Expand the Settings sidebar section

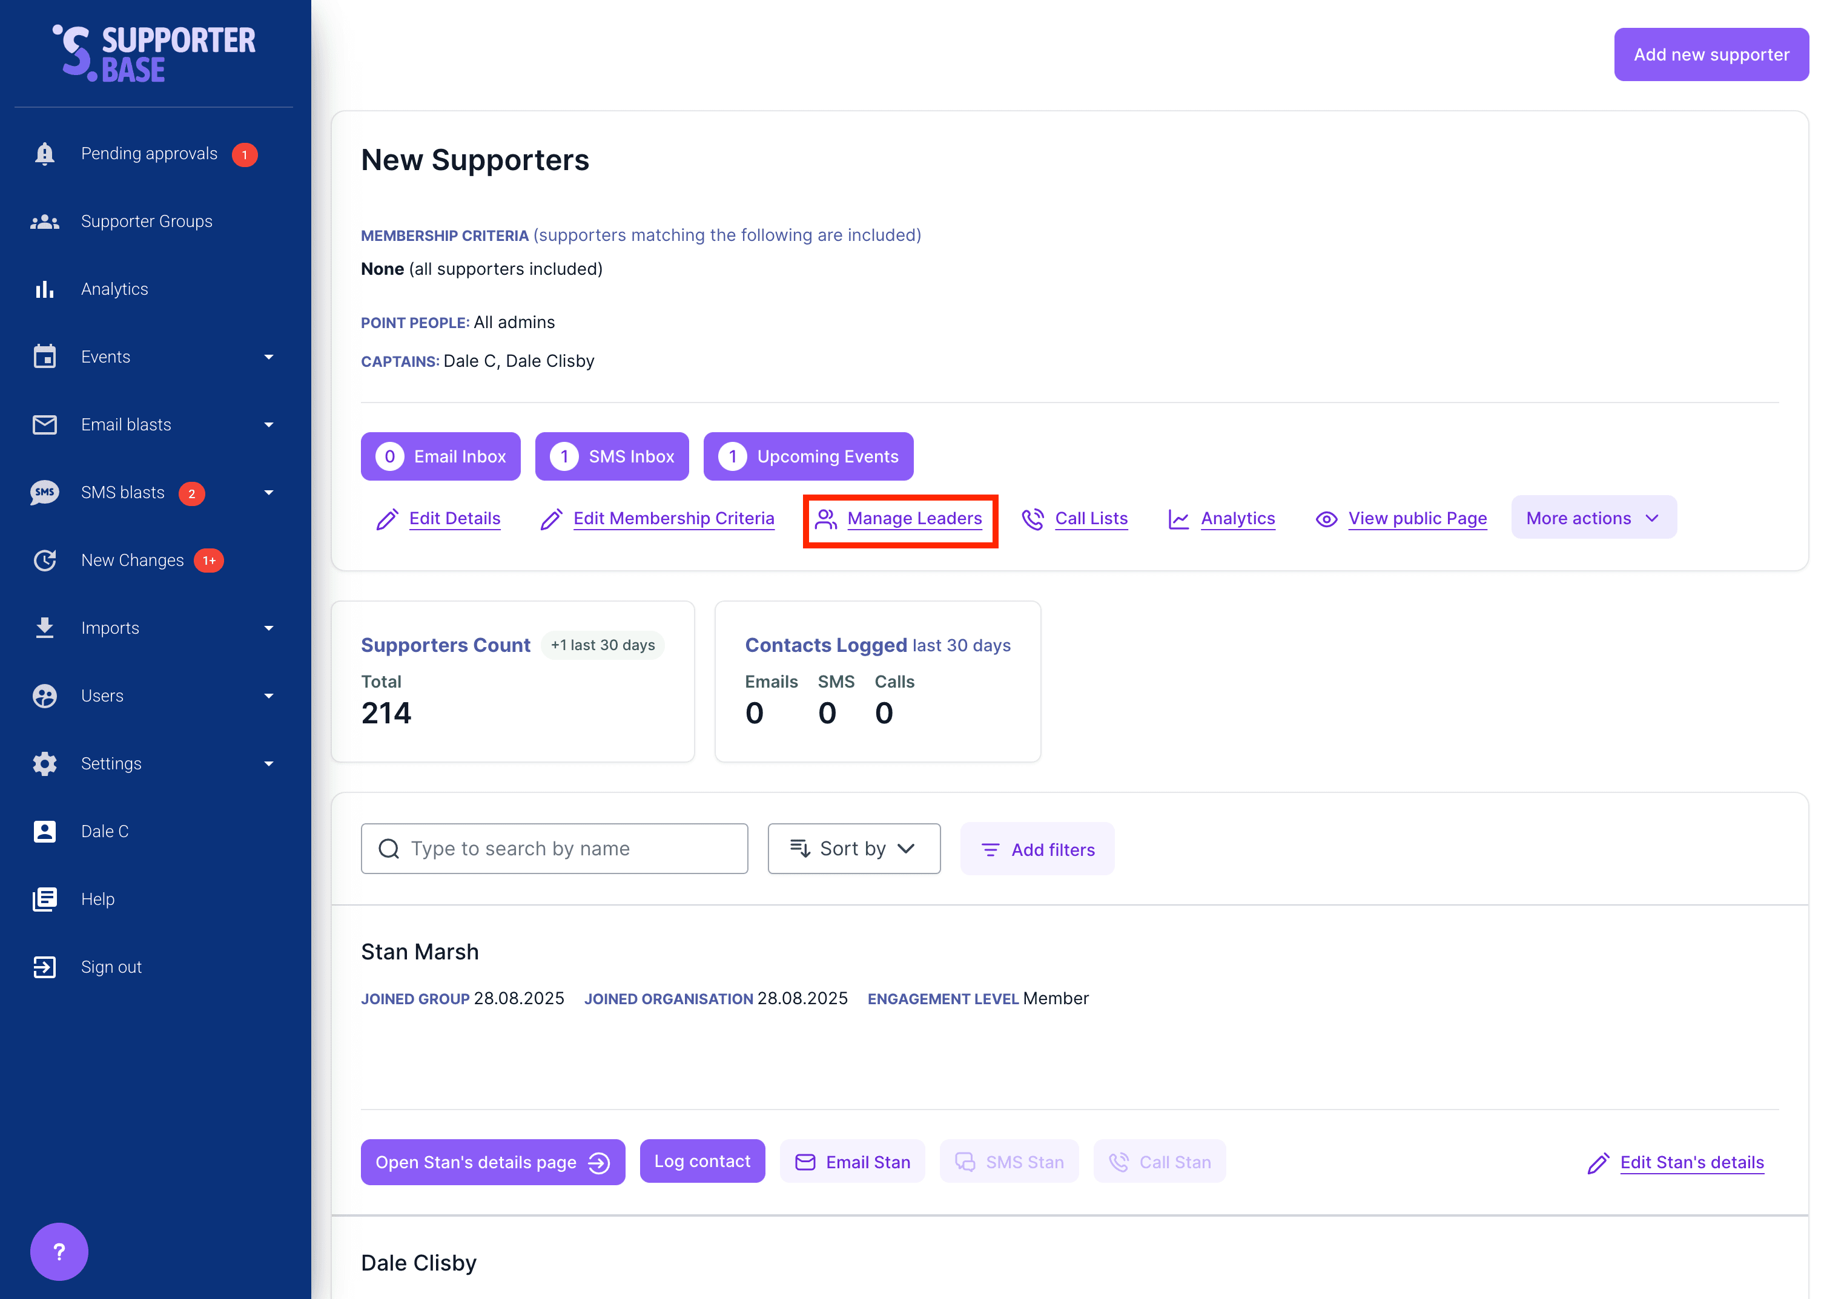click(269, 764)
